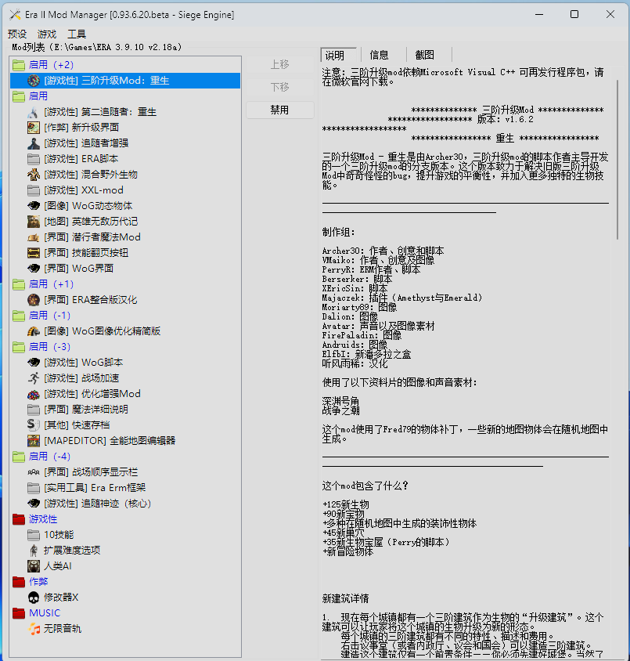Click the 快速存档 mod icon
The width and height of the screenshot is (630, 661).
[x=34, y=425]
